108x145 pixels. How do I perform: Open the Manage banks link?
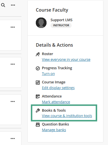(54, 130)
